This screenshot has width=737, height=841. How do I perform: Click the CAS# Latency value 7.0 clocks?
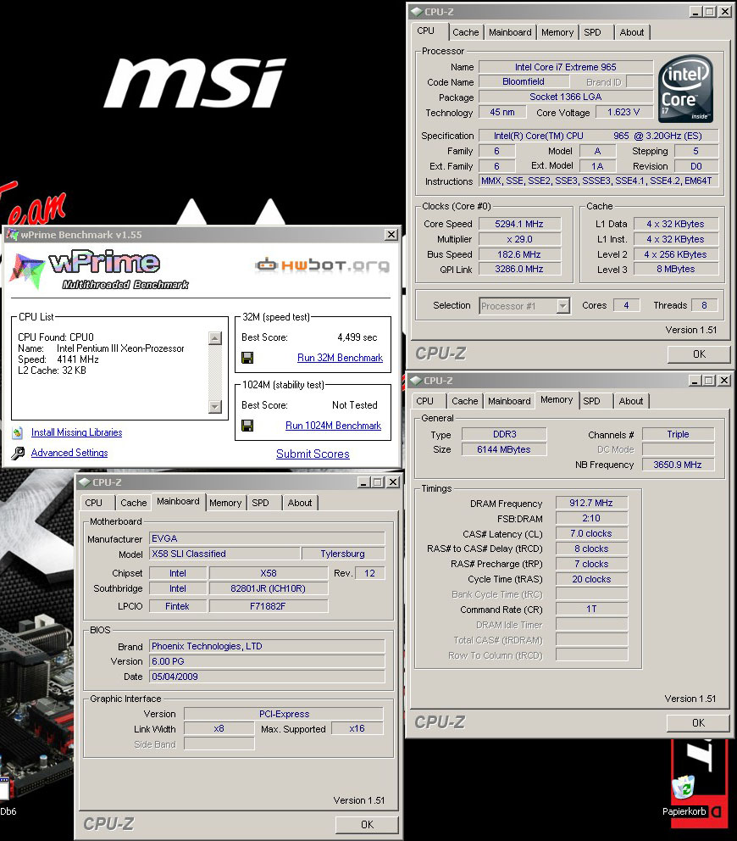click(x=591, y=533)
